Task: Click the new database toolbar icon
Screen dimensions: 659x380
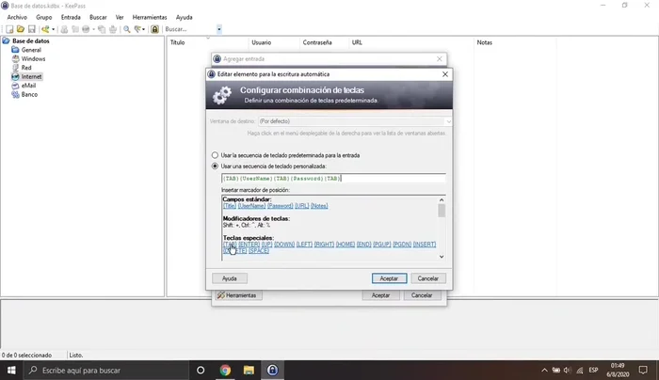Action: 8,29
